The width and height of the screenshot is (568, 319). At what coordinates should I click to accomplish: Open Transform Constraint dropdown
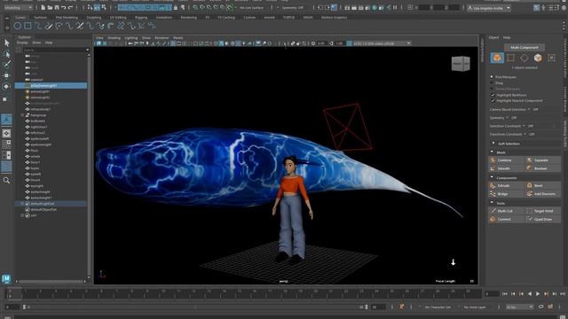click(x=525, y=134)
